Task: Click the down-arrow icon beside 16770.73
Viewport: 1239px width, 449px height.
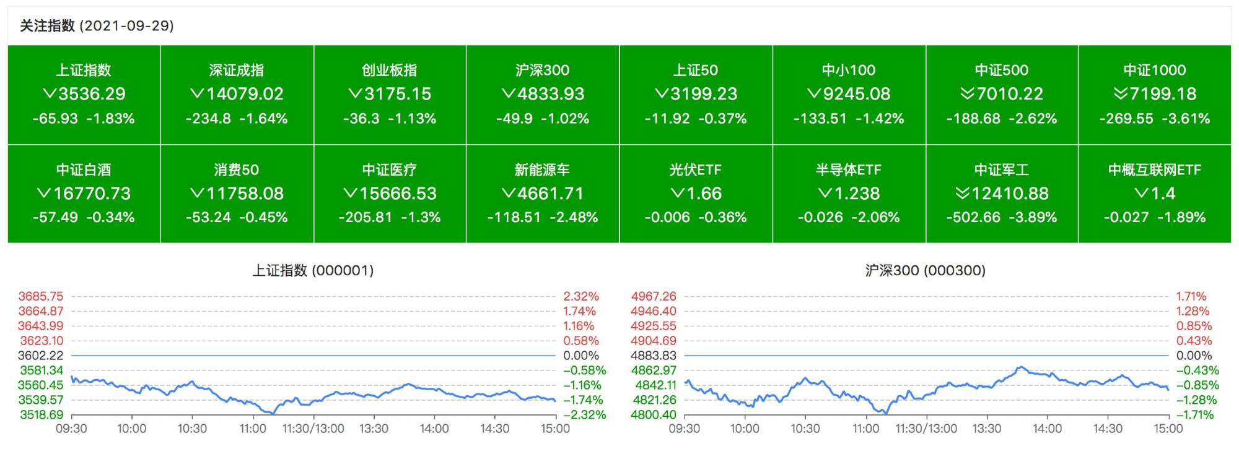Action: click(x=44, y=194)
